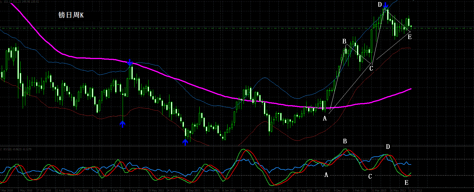Click the 24 Jun 2012 date on time axis
Viewport: 474px width, 192px height.
tap(285, 190)
